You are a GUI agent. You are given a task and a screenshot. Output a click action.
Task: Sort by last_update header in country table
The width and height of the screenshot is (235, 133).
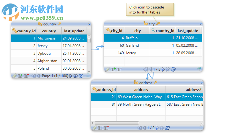pos(74,31)
